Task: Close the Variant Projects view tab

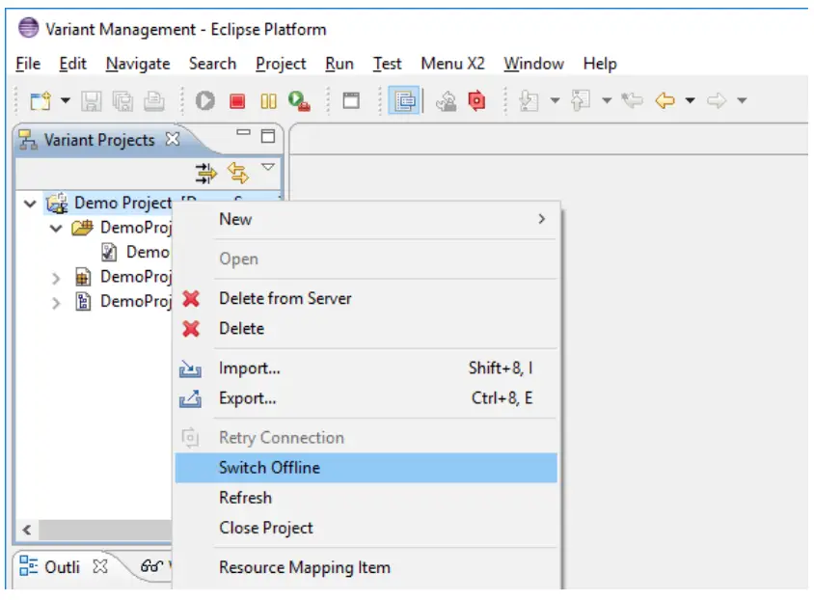Action: 173,139
